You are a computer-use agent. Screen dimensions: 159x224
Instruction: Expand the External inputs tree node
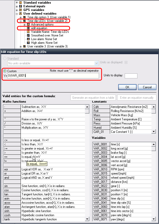coord(17,6)
